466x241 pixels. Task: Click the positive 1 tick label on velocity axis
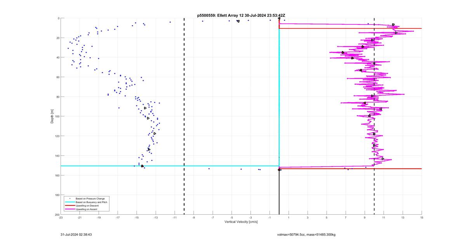point(289,217)
